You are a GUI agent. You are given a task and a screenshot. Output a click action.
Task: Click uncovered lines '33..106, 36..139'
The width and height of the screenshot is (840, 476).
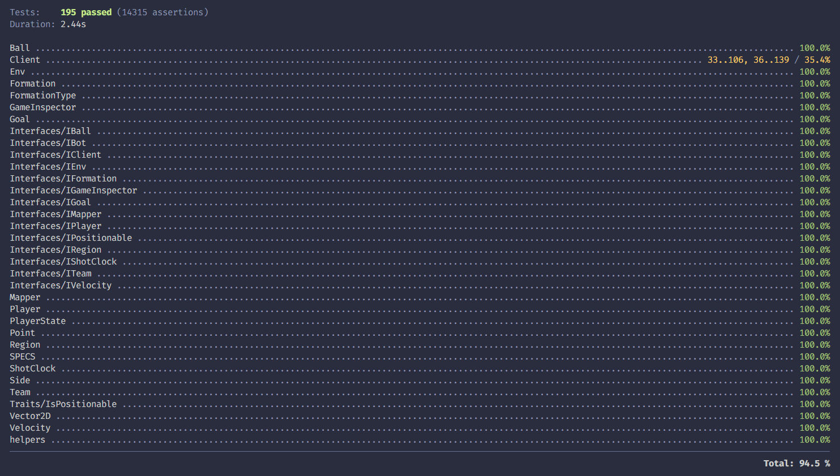[x=748, y=60]
